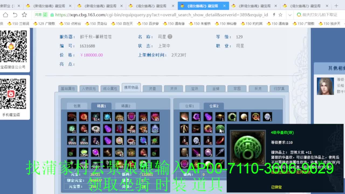The image size is (345, 194).
Task: Select the green glowing item with count 1254
Action: click(x=84, y=152)
